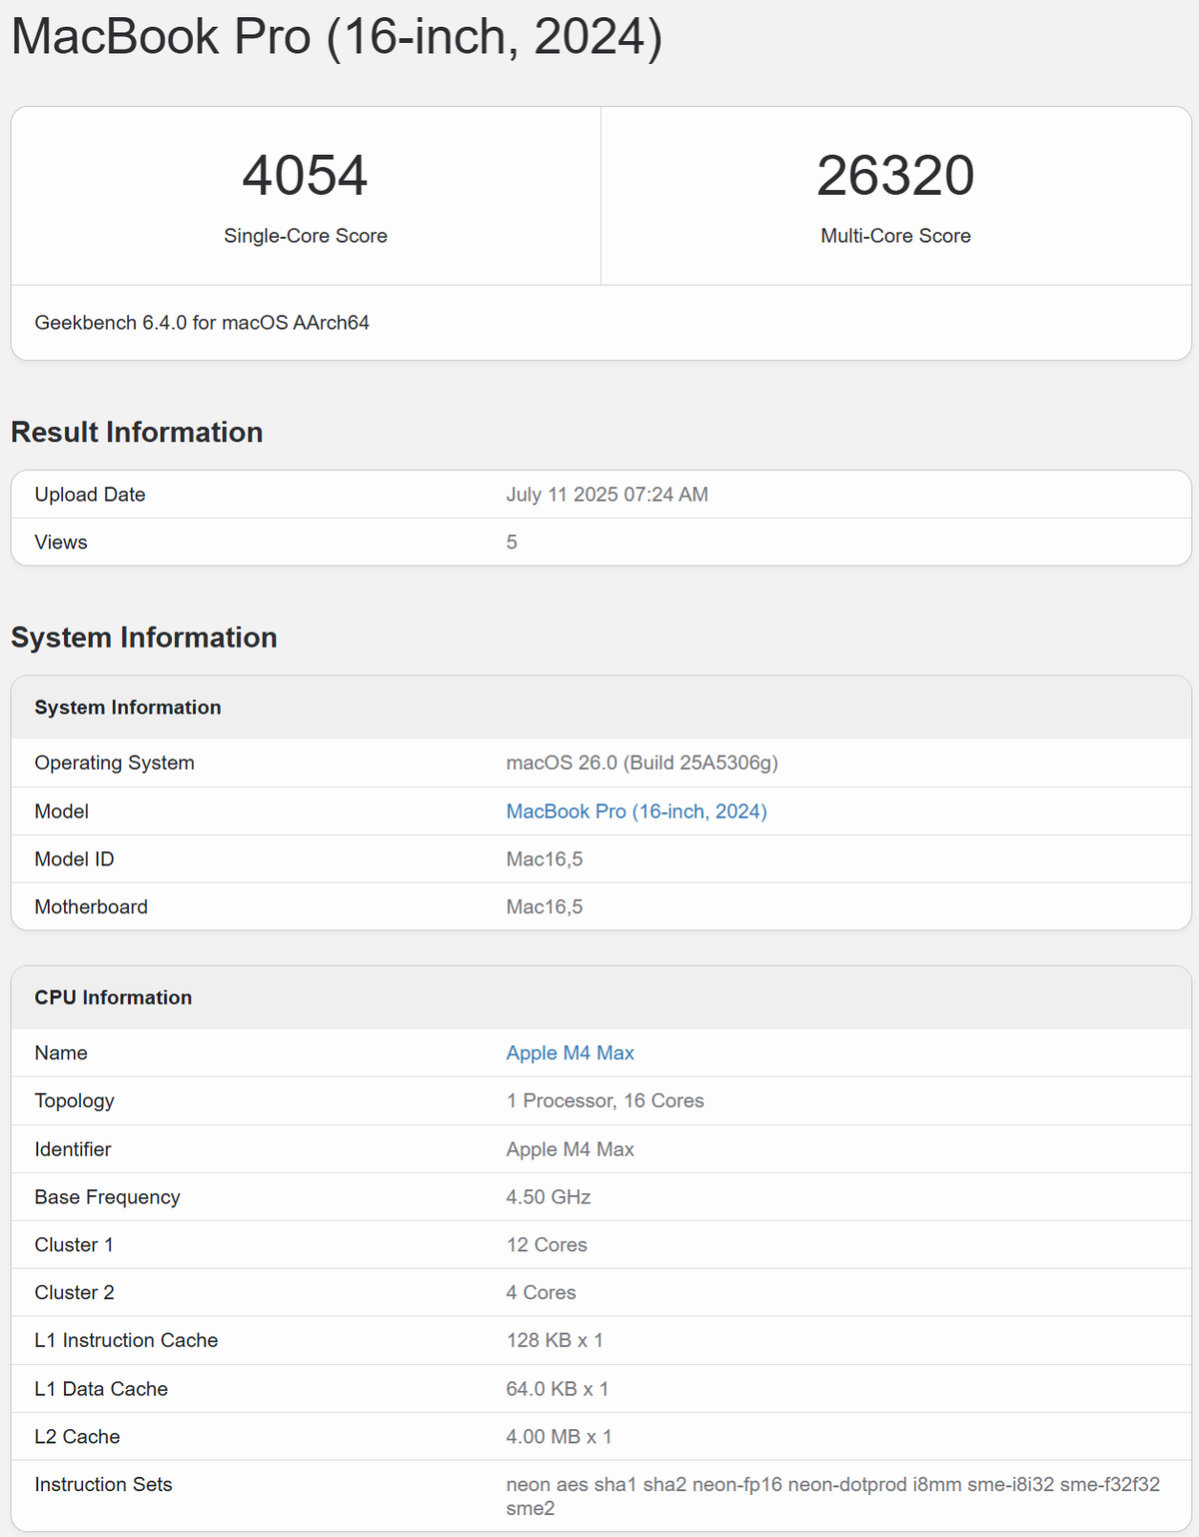Click the 4054 single-core score number
The height and width of the screenshot is (1537, 1199).
[305, 176]
